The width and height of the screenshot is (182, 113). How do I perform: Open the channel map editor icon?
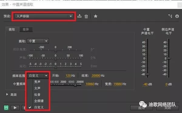coord(170,16)
